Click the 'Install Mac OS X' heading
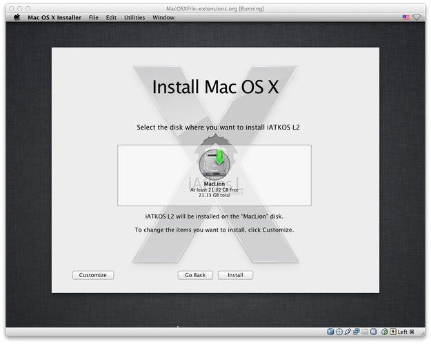431x344 pixels. coord(215,87)
